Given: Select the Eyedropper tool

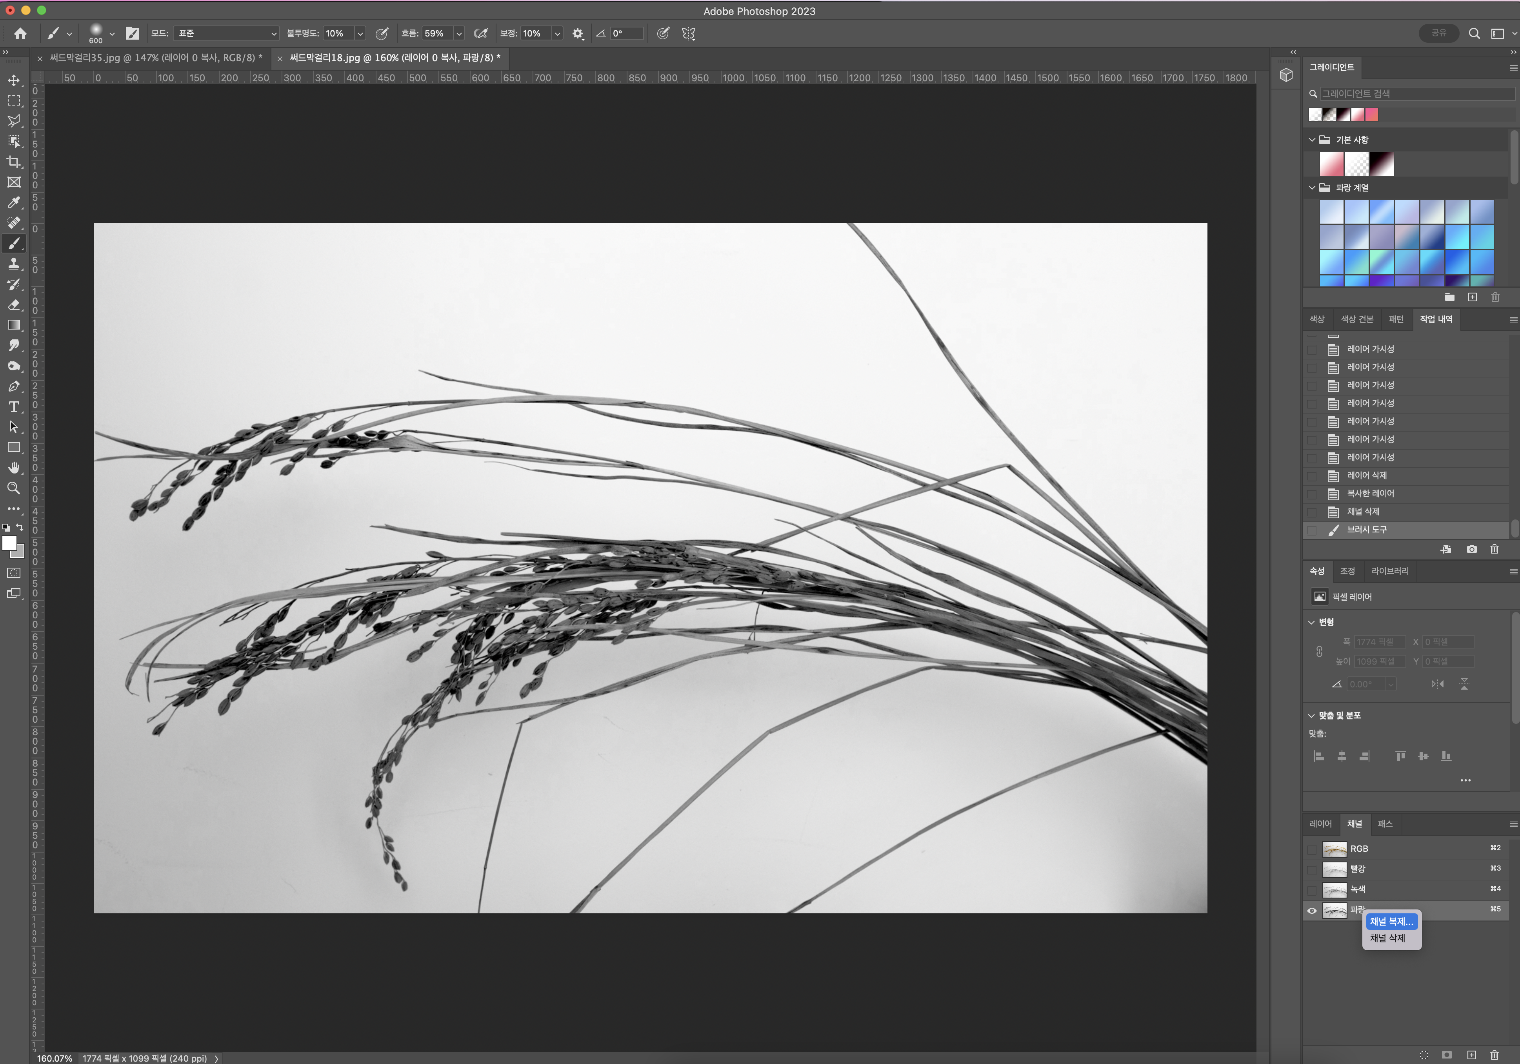Looking at the screenshot, I should pos(14,203).
